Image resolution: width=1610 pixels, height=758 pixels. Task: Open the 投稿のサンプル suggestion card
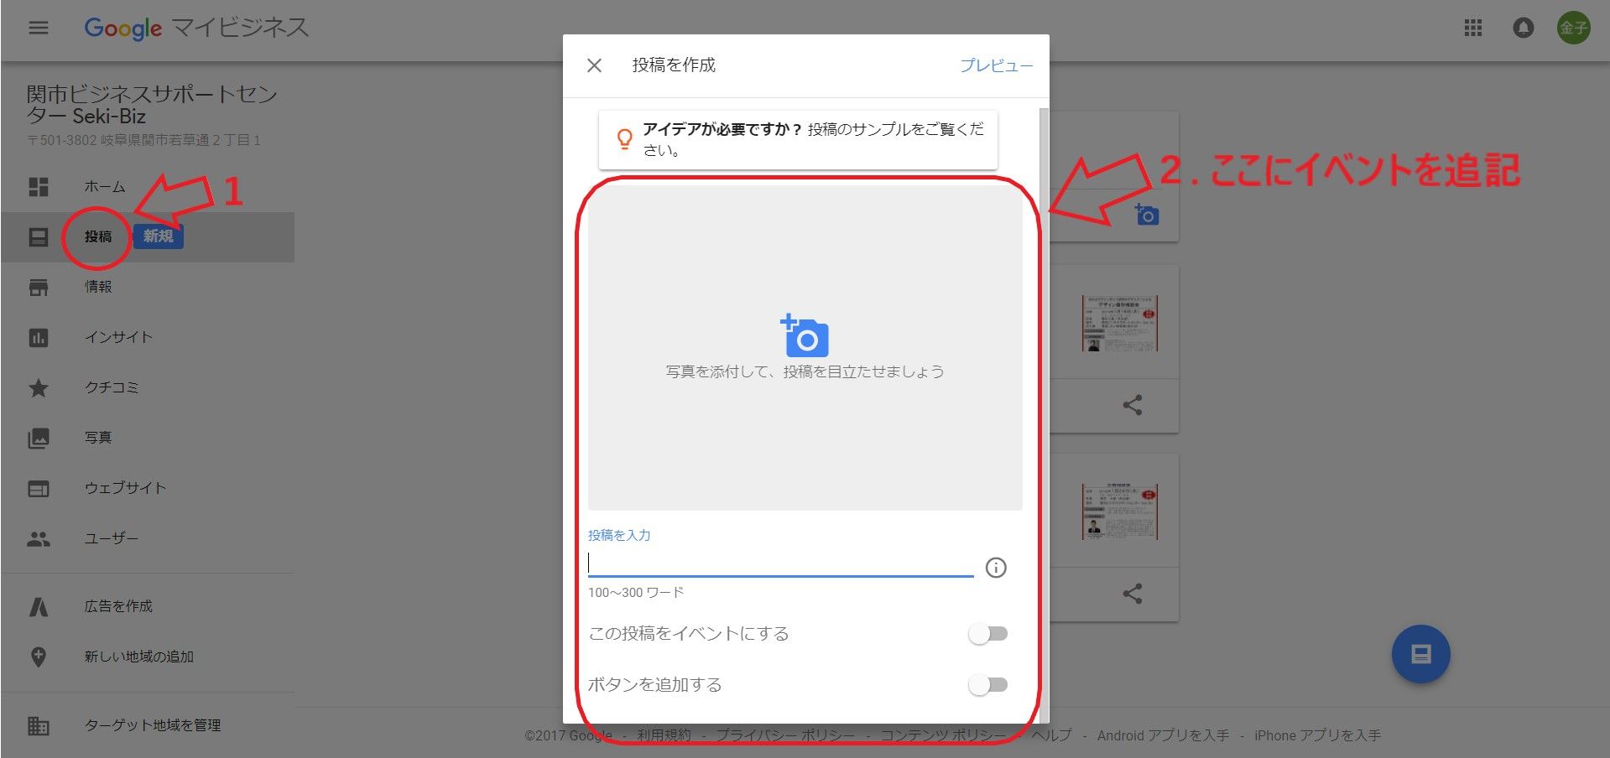tap(798, 139)
